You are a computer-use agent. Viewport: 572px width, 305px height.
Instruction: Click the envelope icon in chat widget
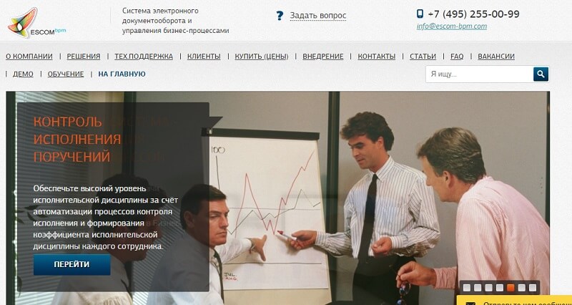[470, 303]
